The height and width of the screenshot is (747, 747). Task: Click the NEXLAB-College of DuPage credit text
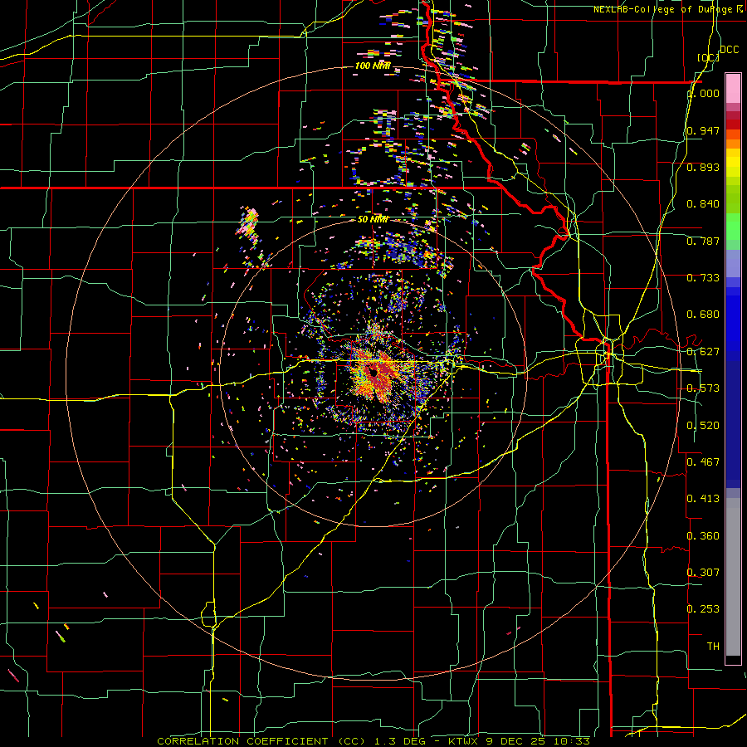coord(668,9)
